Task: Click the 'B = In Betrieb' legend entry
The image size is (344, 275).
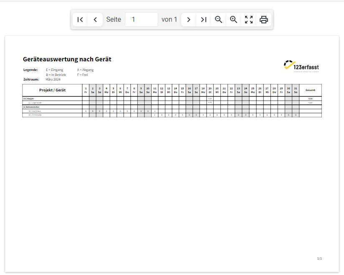Action: pyautogui.click(x=56, y=75)
